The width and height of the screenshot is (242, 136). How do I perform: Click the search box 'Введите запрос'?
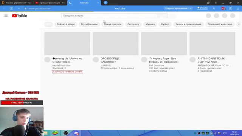click(109, 16)
